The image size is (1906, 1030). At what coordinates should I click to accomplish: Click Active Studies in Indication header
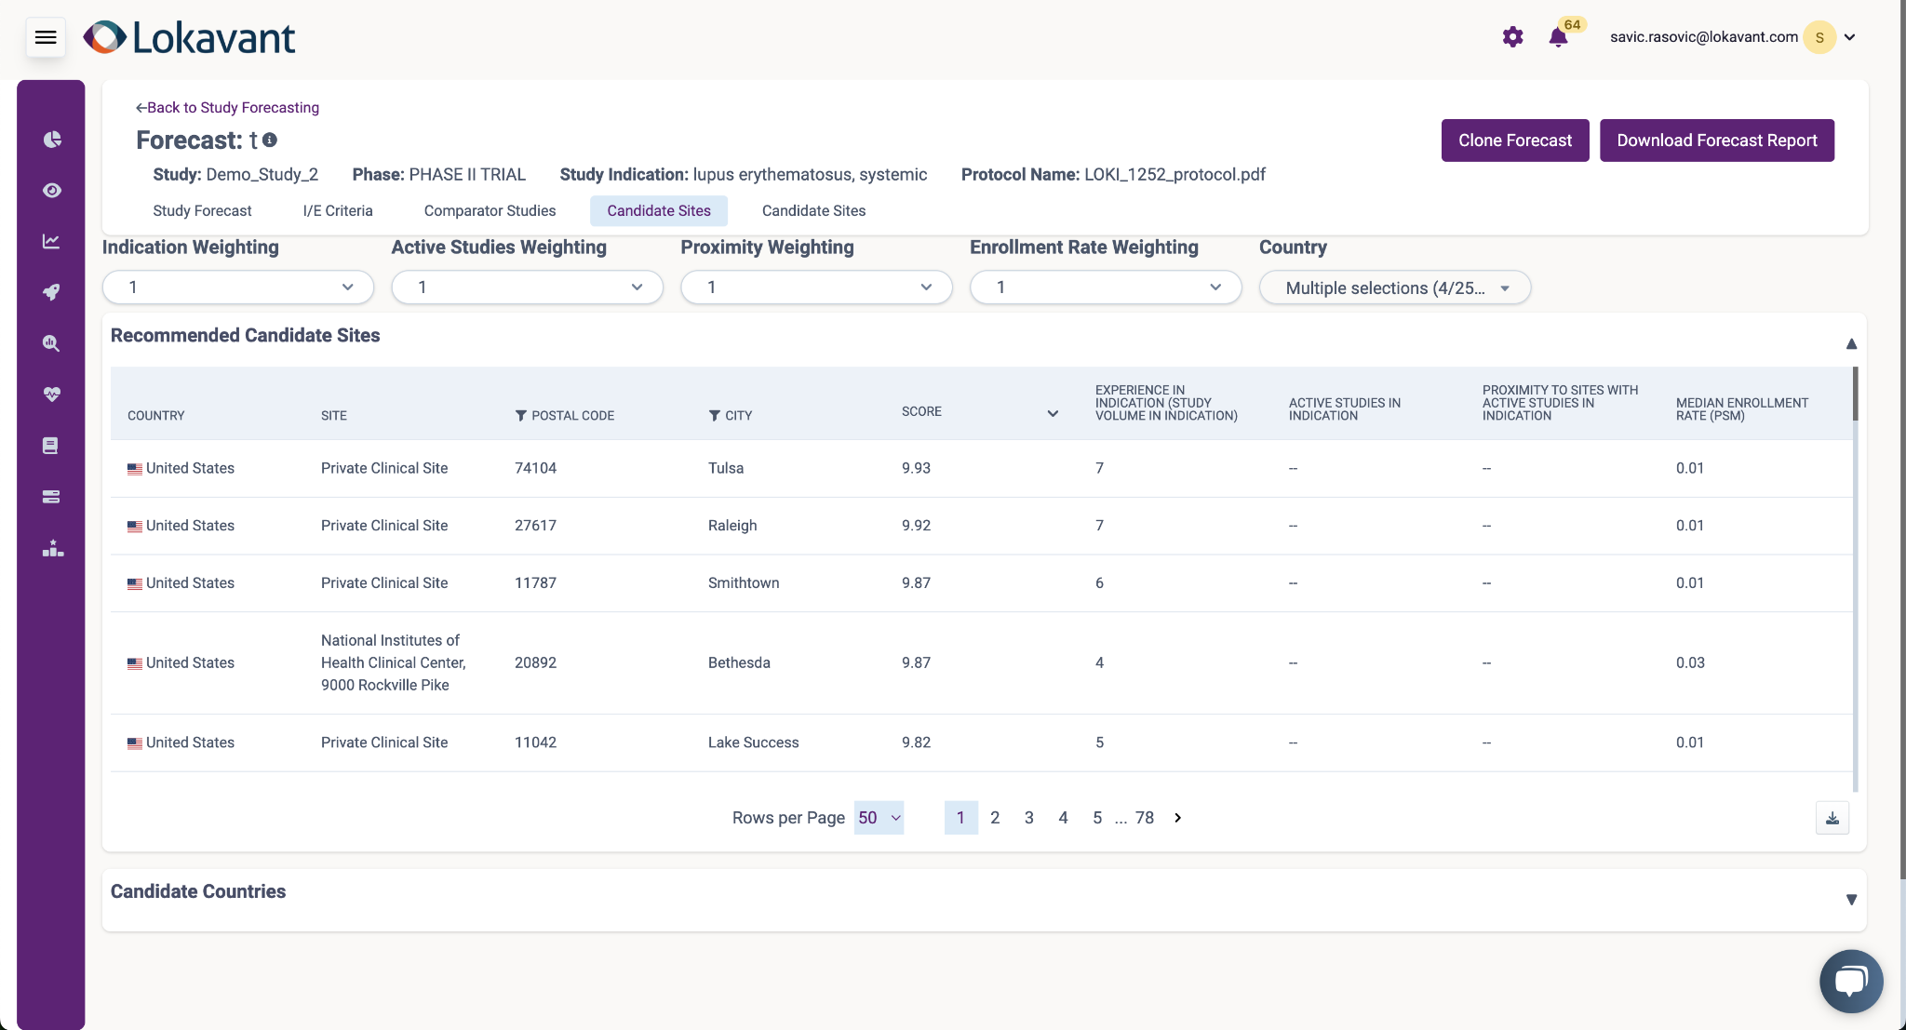(1345, 409)
